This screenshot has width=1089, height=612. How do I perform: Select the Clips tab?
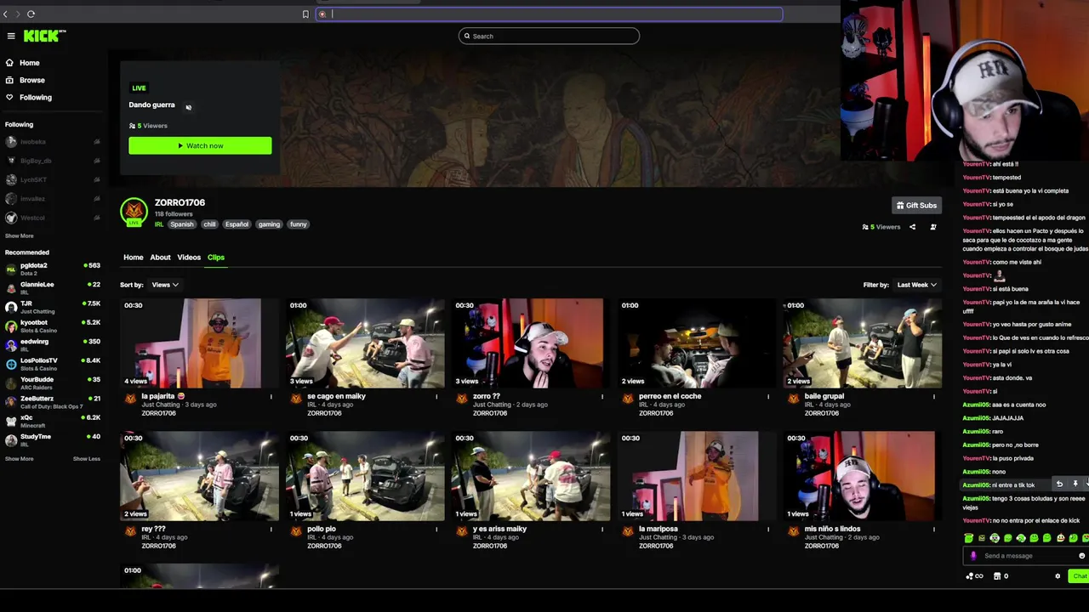(216, 258)
